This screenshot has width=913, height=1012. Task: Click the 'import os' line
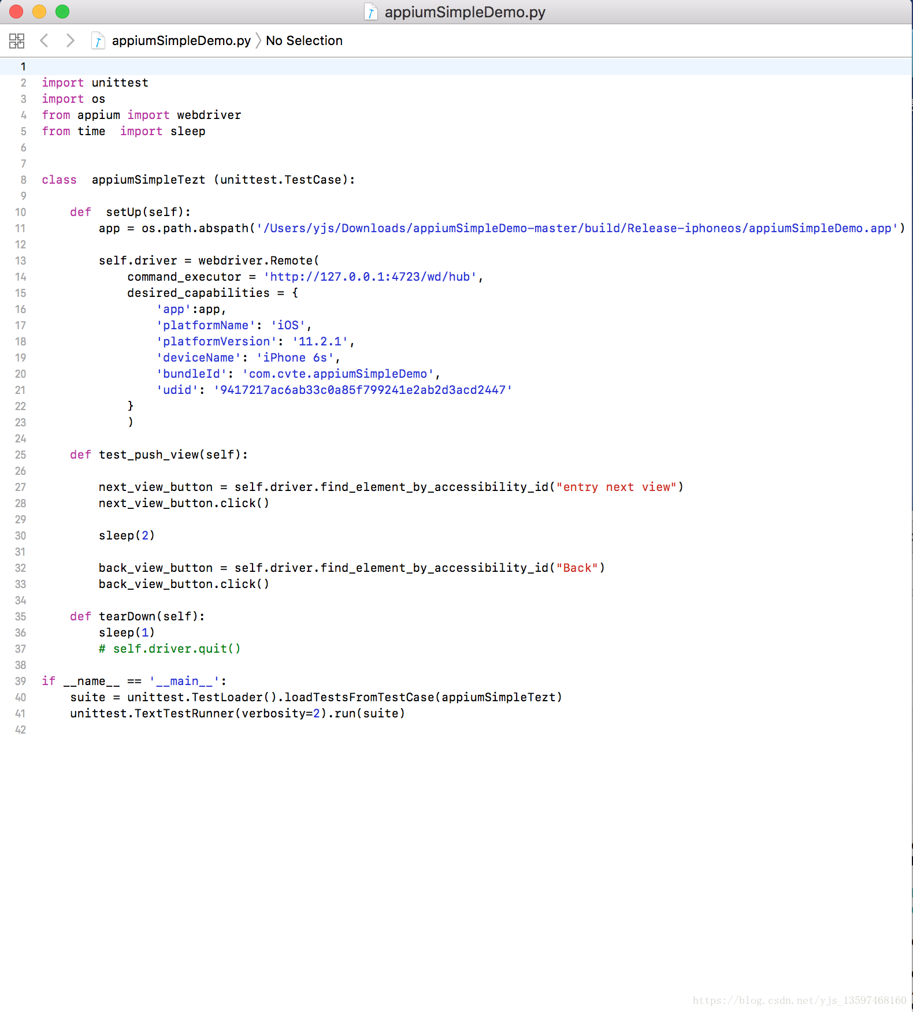click(x=73, y=99)
